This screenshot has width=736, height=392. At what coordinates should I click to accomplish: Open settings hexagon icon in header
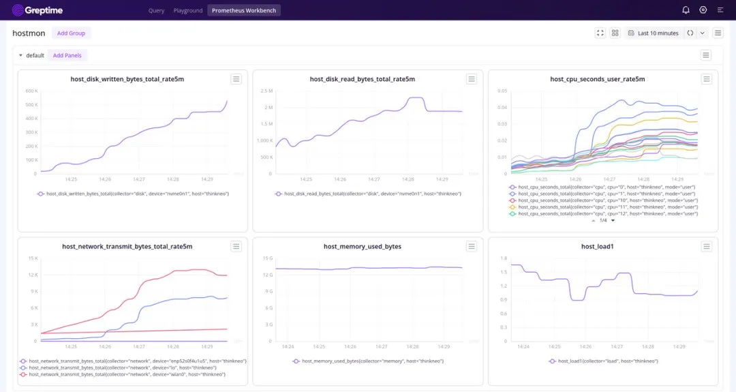coord(703,10)
